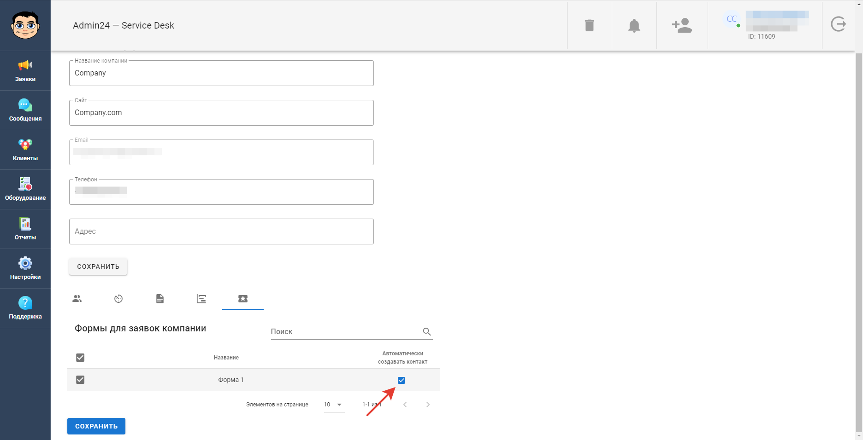
Task: Open the notifications bell
Action: pos(634,25)
